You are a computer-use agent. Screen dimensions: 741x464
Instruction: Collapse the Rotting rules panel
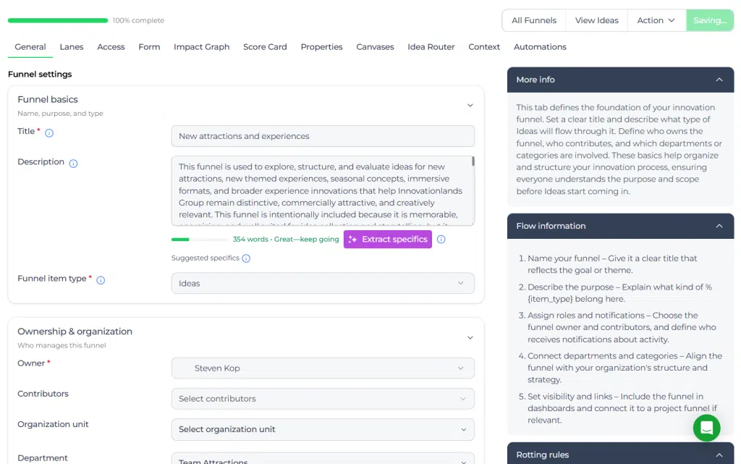[719, 455]
